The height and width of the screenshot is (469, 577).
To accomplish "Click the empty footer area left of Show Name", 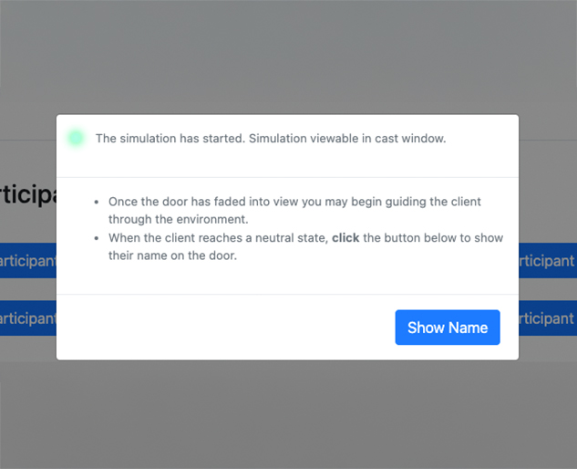I will click(219, 328).
